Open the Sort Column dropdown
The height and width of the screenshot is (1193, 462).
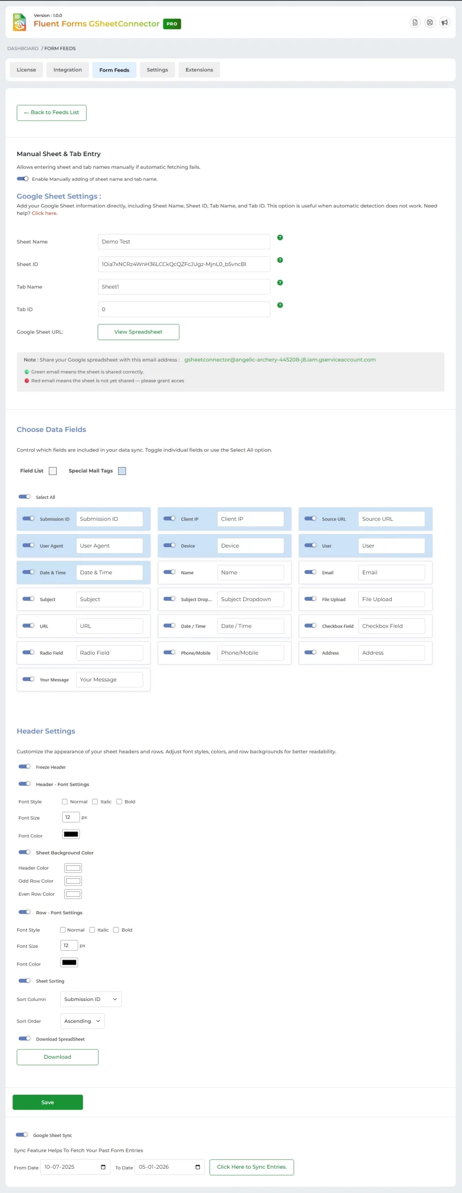pyautogui.click(x=91, y=999)
